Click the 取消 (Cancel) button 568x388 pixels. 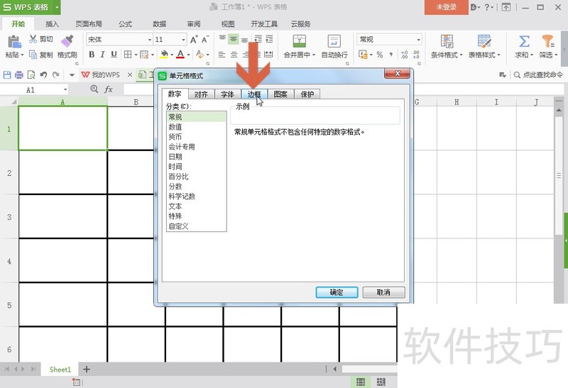click(383, 292)
